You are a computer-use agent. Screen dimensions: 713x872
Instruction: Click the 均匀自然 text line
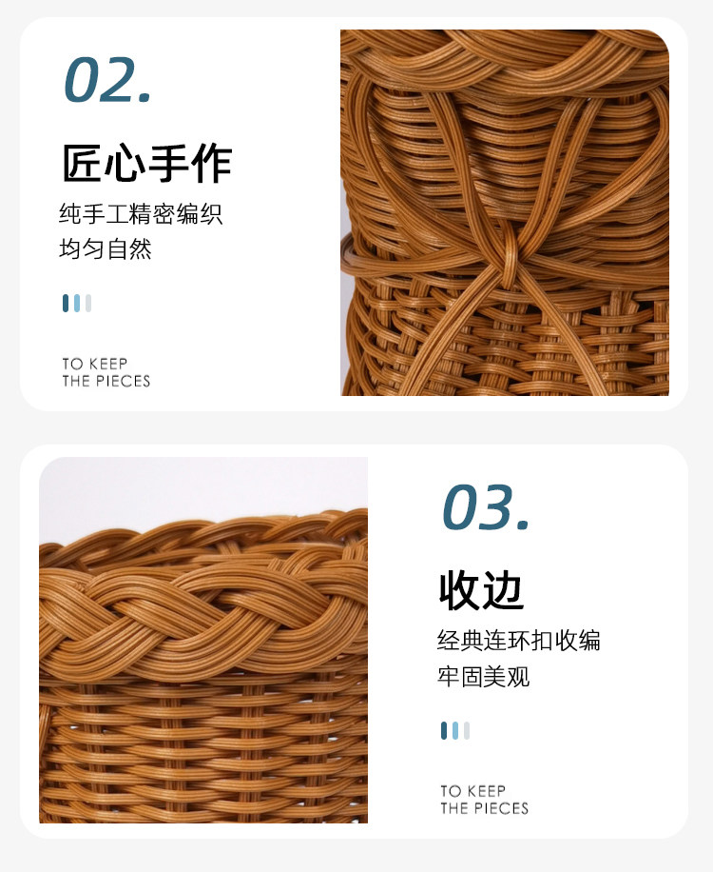coord(106,248)
